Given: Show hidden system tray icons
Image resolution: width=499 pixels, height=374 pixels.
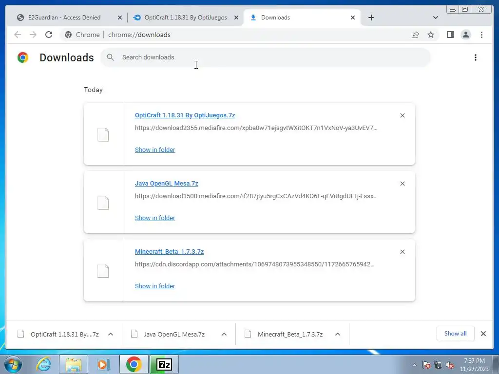Looking at the screenshot, I should click(414, 365).
